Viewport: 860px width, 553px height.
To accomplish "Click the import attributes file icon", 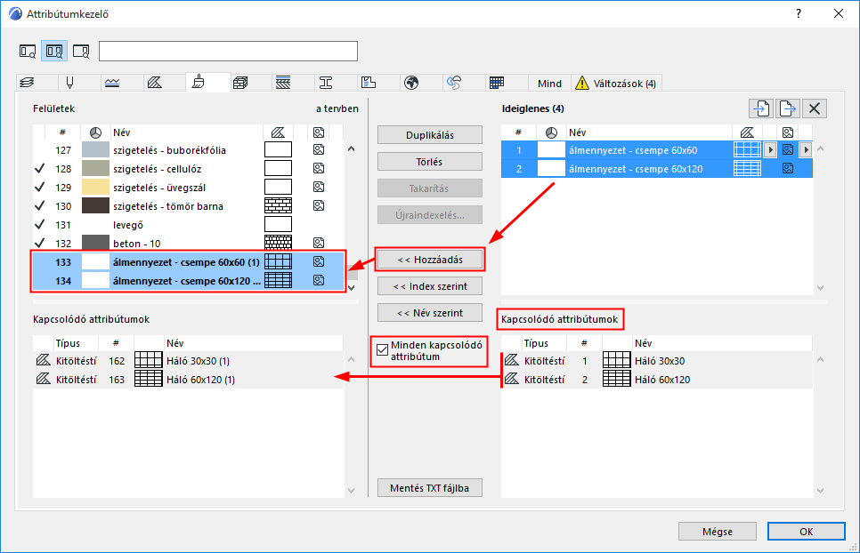I will [x=761, y=108].
